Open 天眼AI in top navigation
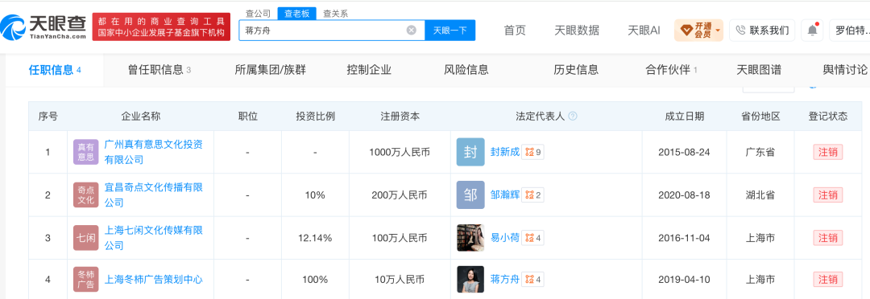The width and height of the screenshot is (870, 299). [x=644, y=31]
